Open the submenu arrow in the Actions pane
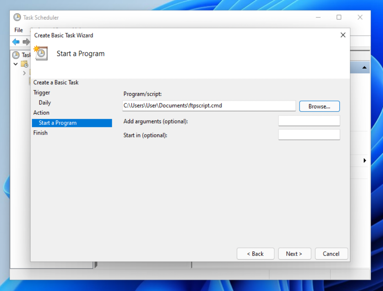Screen dimensions: 383x291 tap(365, 161)
